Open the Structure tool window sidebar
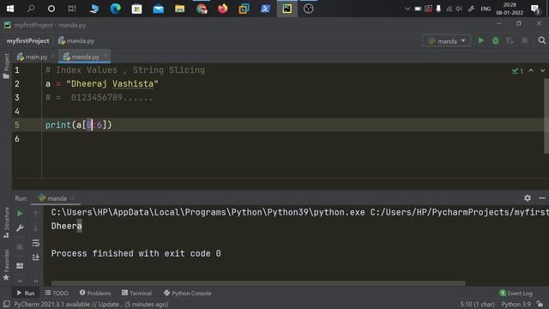This screenshot has width=549, height=309. pos(6,223)
